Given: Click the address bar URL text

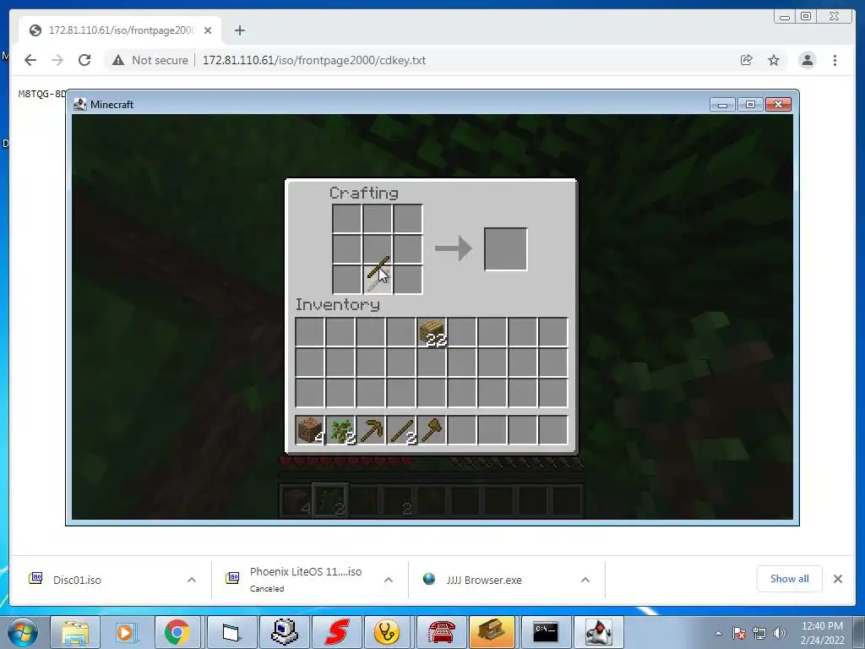Looking at the screenshot, I should (x=314, y=60).
